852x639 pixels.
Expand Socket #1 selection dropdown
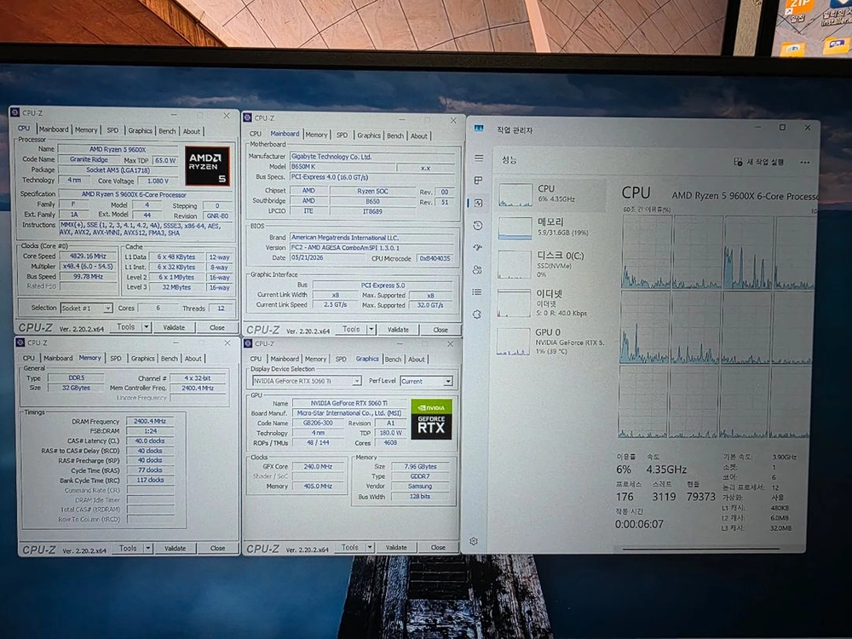107,308
